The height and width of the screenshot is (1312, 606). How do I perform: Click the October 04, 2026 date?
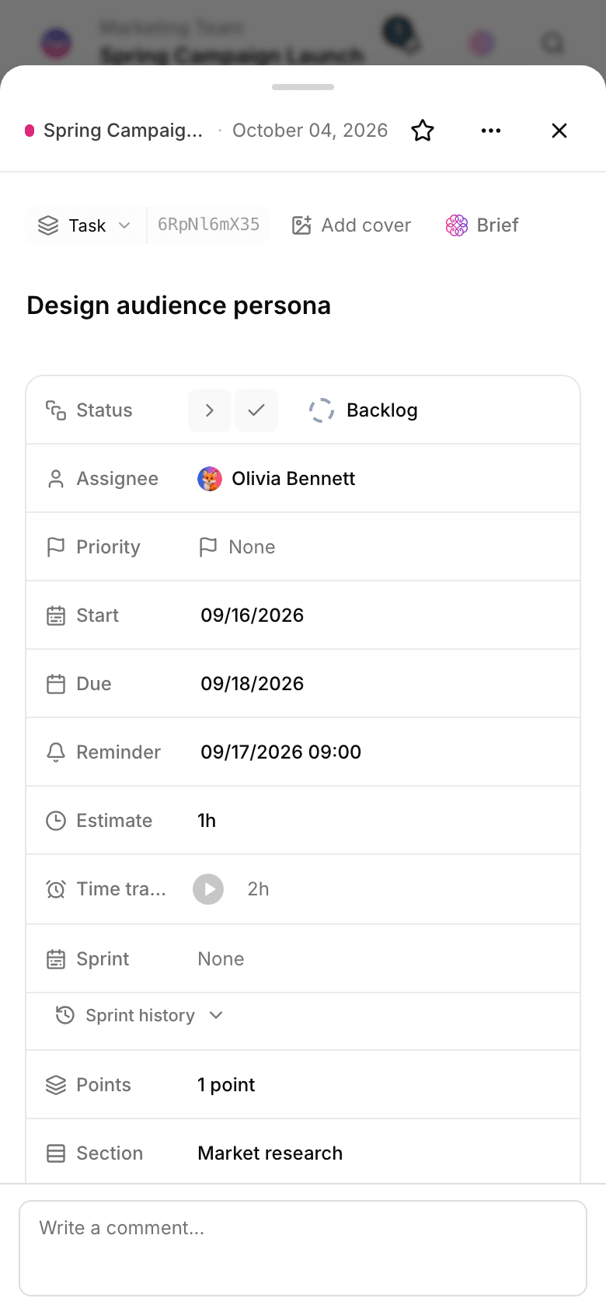coord(310,131)
